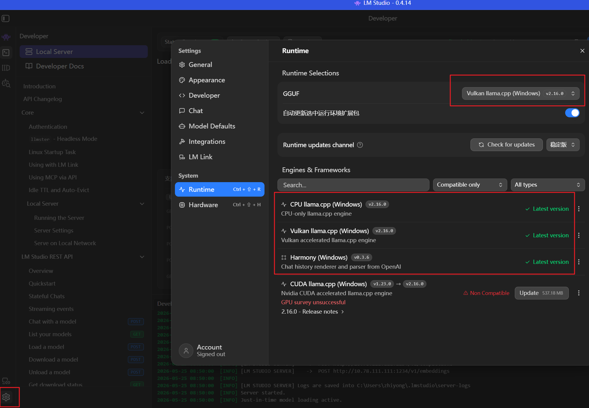The width and height of the screenshot is (589, 408).
Task: Open the All types filter dropdown
Action: pos(548,185)
